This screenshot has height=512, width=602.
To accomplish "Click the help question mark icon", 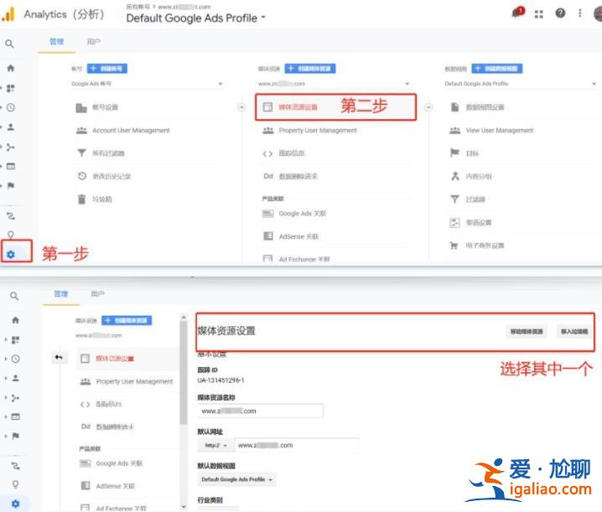I will [560, 13].
